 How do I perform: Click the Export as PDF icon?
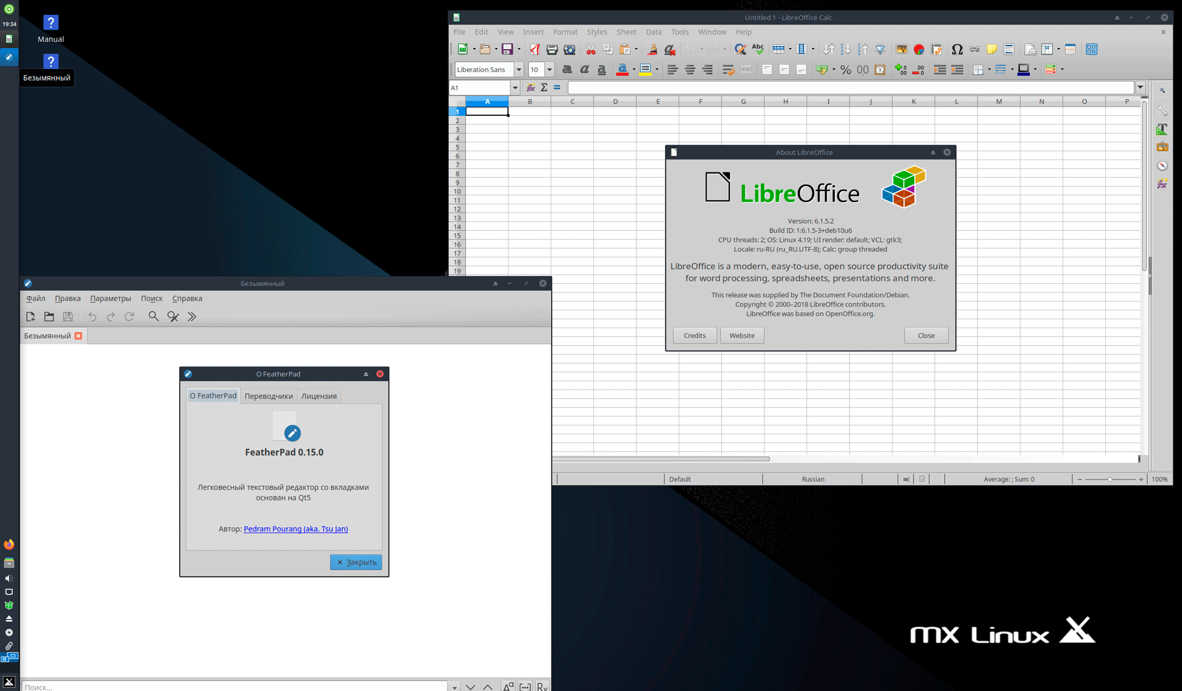coord(534,50)
